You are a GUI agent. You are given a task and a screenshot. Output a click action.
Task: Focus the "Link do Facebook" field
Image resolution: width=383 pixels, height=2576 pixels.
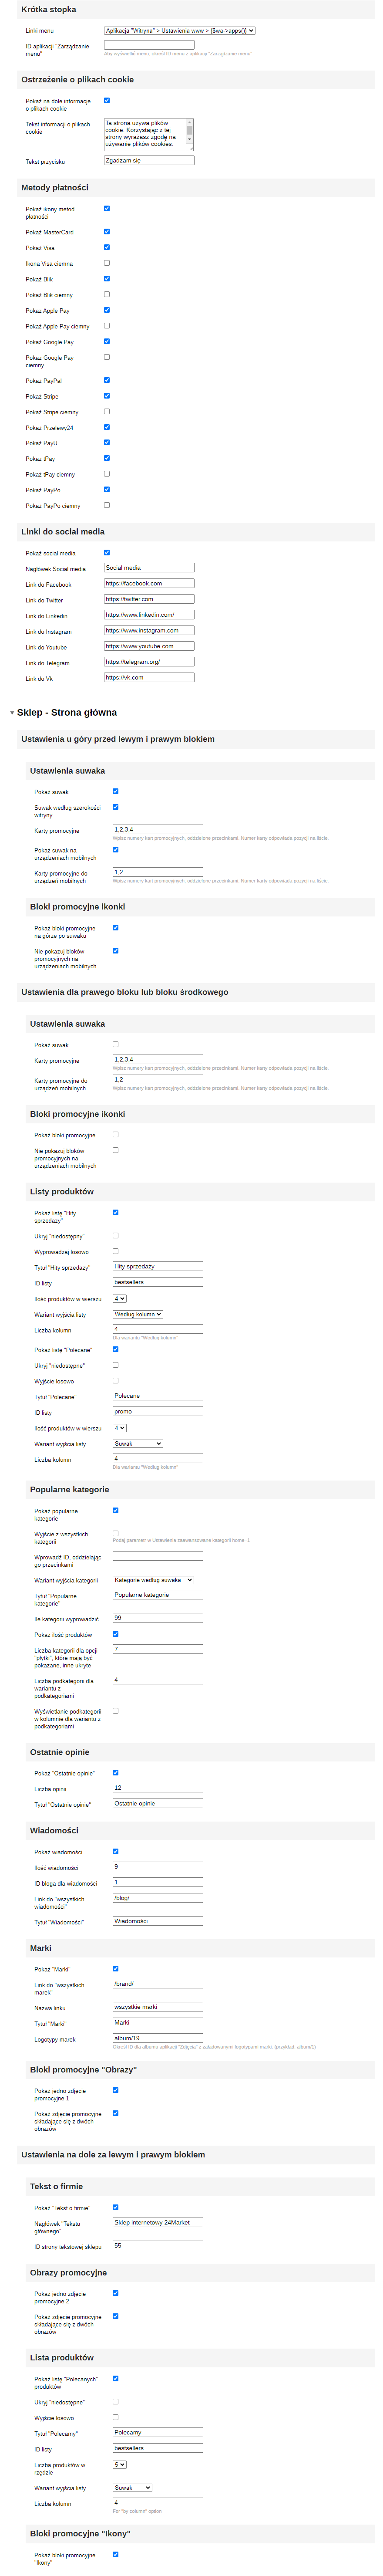click(149, 583)
